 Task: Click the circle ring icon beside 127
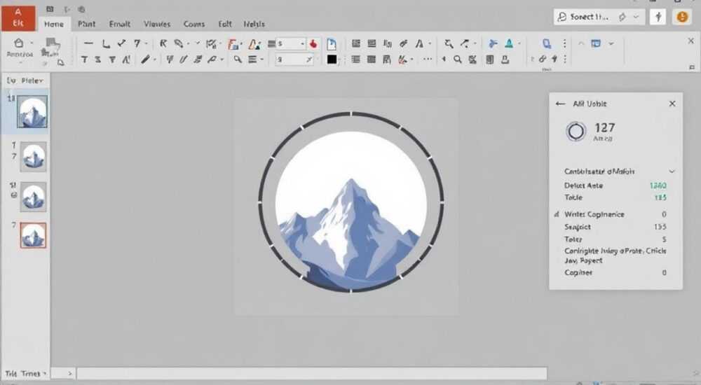click(576, 132)
